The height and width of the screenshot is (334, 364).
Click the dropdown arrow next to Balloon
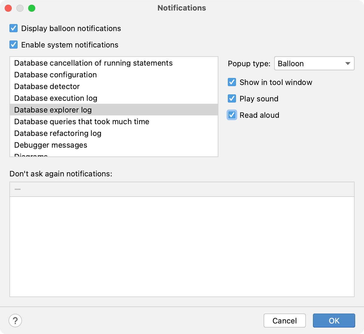348,63
